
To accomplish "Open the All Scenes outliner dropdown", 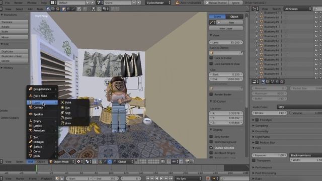I will pos(297,9).
